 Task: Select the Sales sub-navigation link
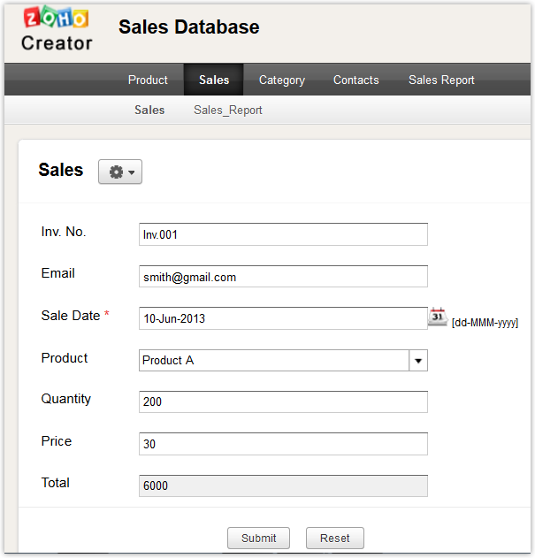tap(149, 111)
